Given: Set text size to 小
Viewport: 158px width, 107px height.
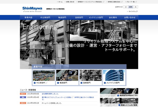Looking at the screenshot, I should (126, 7).
